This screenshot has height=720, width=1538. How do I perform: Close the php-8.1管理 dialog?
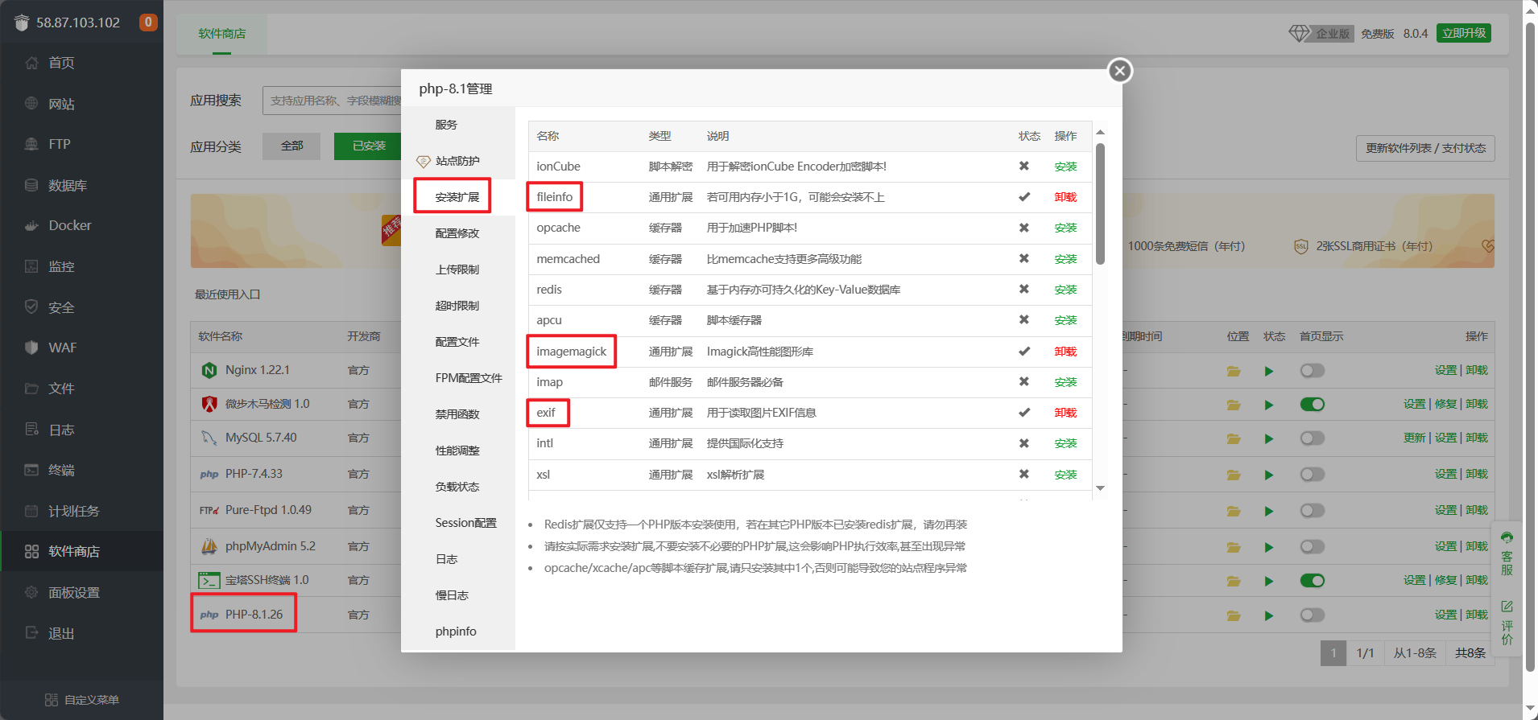point(1119,71)
